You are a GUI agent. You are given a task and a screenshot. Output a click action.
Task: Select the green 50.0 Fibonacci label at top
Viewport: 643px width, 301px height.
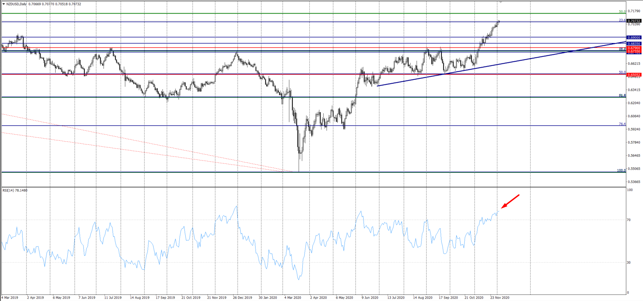click(x=622, y=12)
